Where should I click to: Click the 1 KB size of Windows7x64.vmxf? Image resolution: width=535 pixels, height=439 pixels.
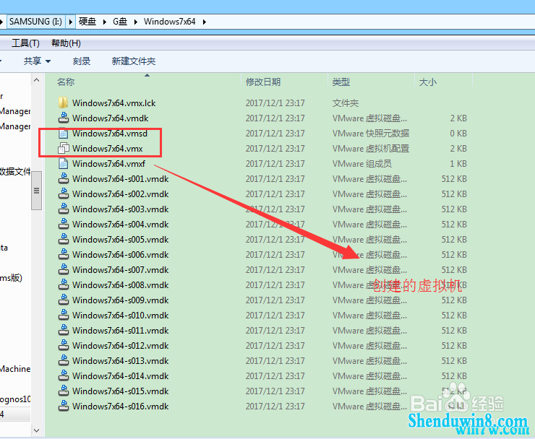458,164
